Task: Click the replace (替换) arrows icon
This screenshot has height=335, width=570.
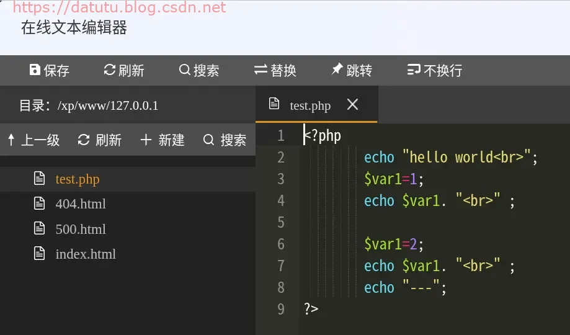Action: tap(261, 69)
